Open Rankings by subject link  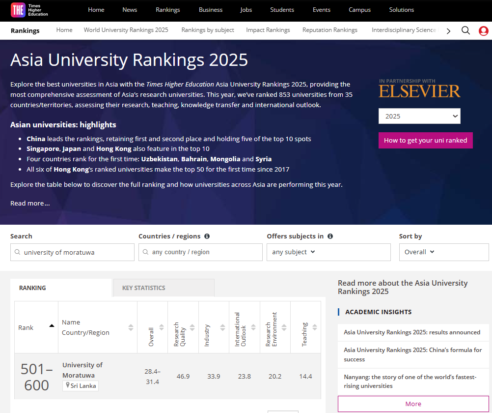[208, 30]
